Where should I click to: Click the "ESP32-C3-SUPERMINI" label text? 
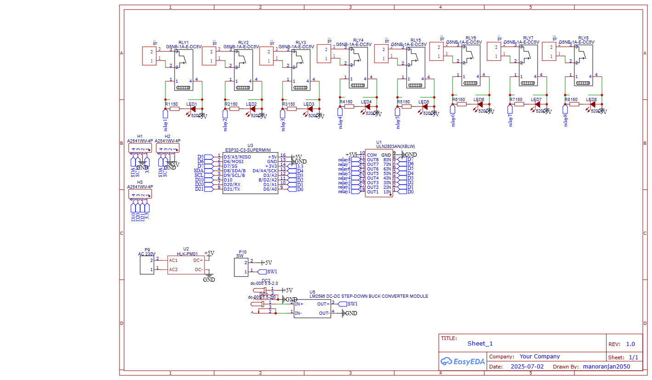248,150
